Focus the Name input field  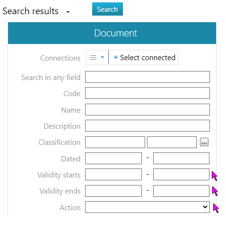click(x=148, y=109)
